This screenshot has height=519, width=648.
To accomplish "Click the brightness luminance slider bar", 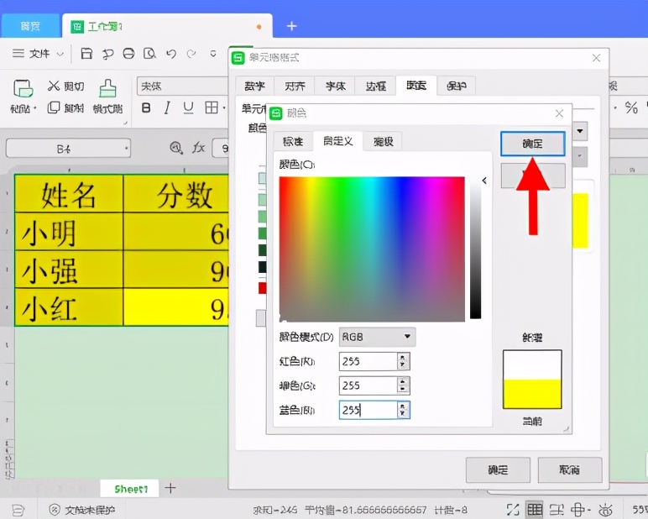I will [x=476, y=248].
